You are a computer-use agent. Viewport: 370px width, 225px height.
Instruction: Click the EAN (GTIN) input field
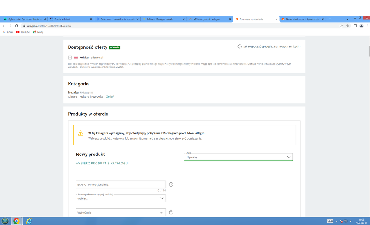121,184
